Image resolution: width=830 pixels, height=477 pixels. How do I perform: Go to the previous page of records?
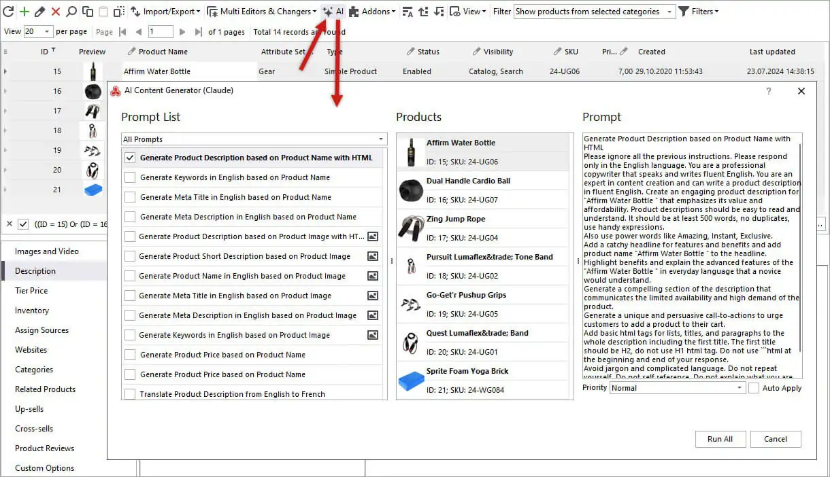[x=139, y=32]
